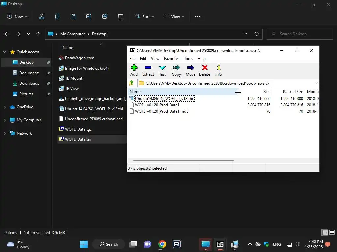This screenshot has width=337, height=252.
Task: Expand OneDrive in navigation pane
Action: [5, 107]
